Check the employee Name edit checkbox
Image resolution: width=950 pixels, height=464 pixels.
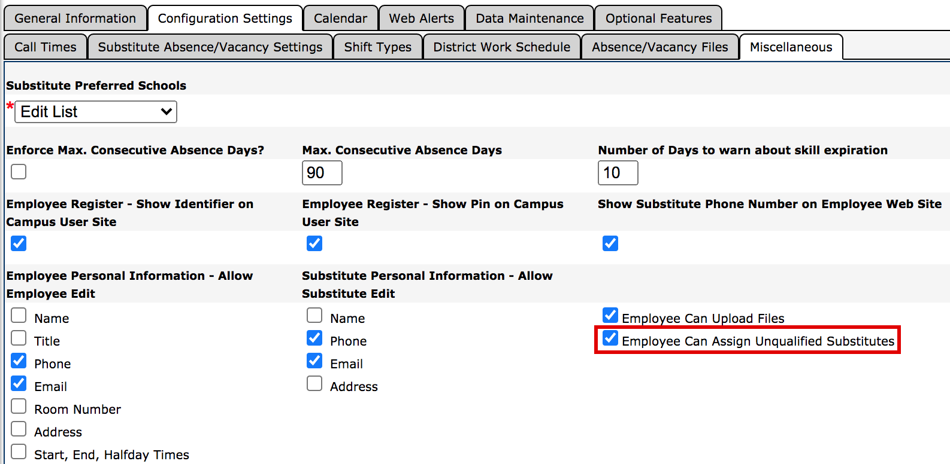click(19, 316)
